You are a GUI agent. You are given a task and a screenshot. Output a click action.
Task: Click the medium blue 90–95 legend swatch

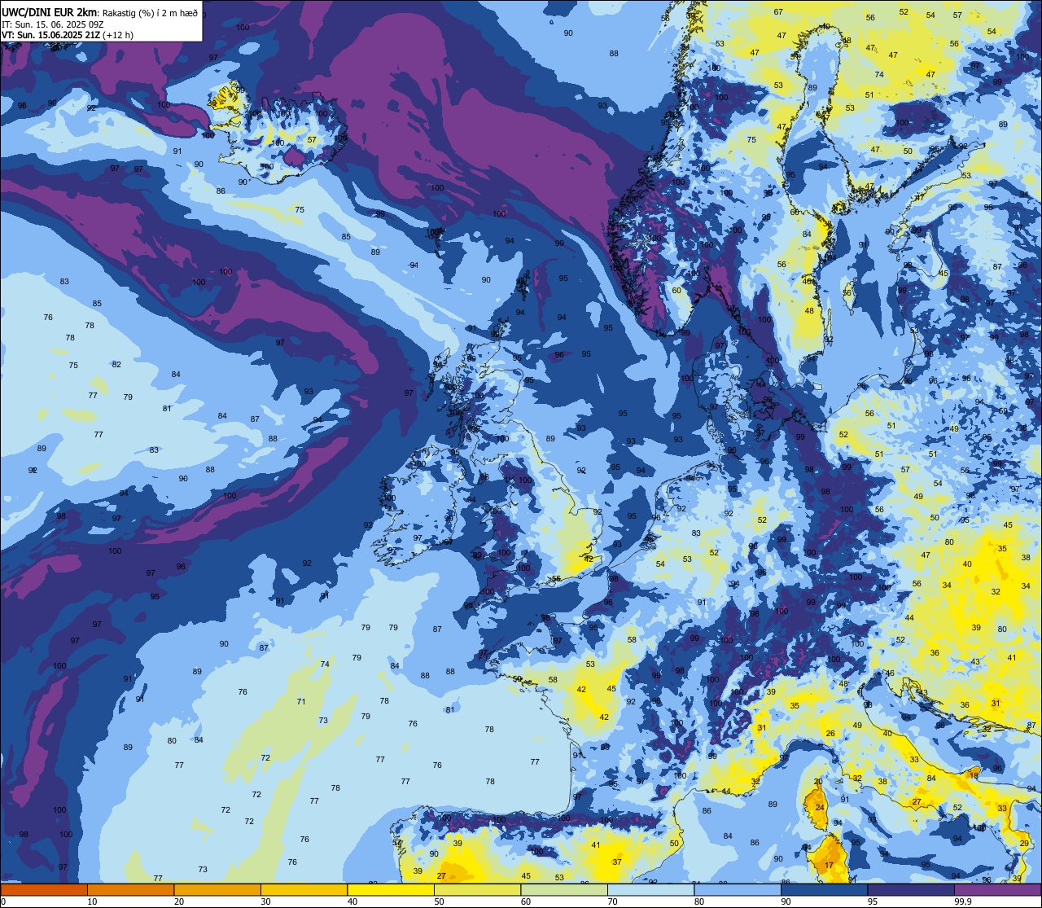pyautogui.click(x=824, y=889)
